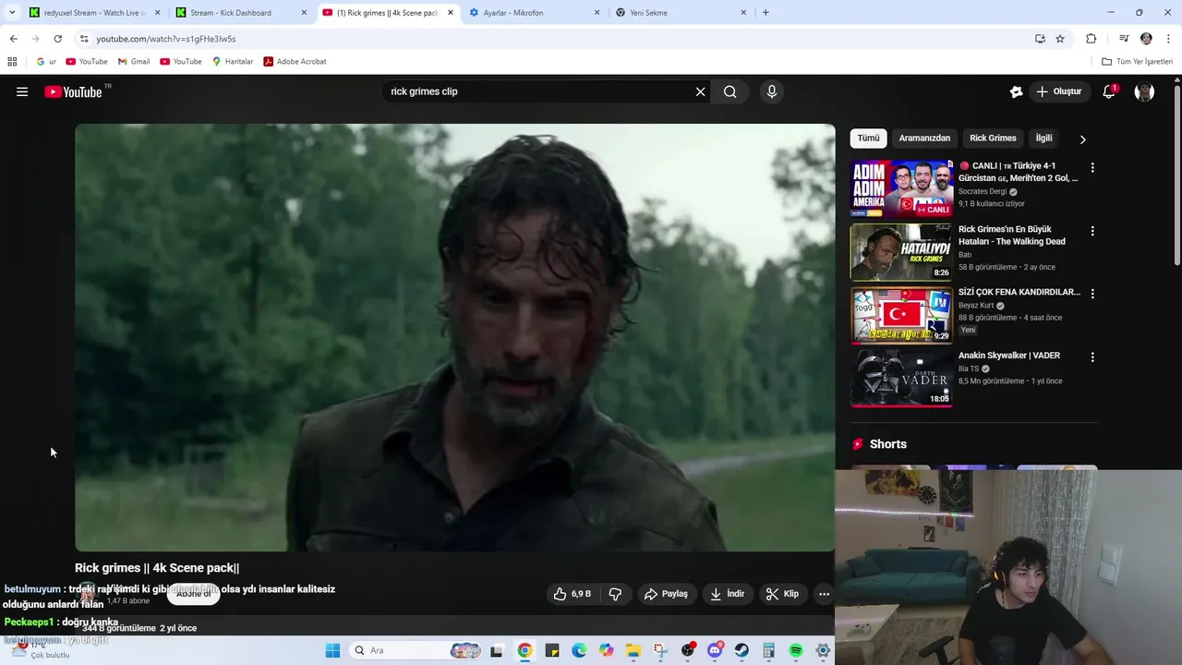The image size is (1182, 665).
Task: Clear the search box with the X
Action: click(x=700, y=91)
